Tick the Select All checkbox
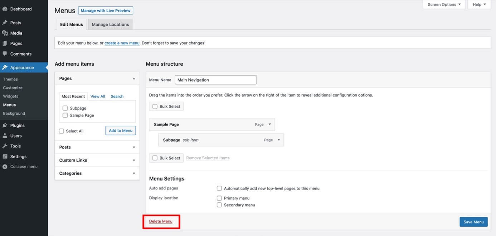This screenshot has width=496, height=236. 61,131
